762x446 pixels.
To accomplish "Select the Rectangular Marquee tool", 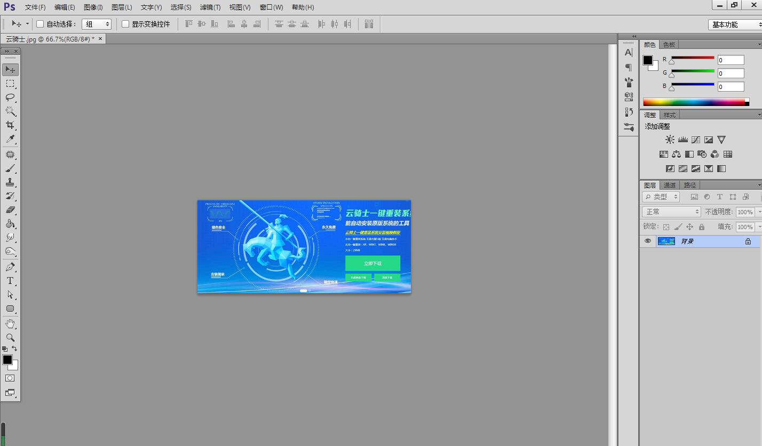I will coord(10,84).
